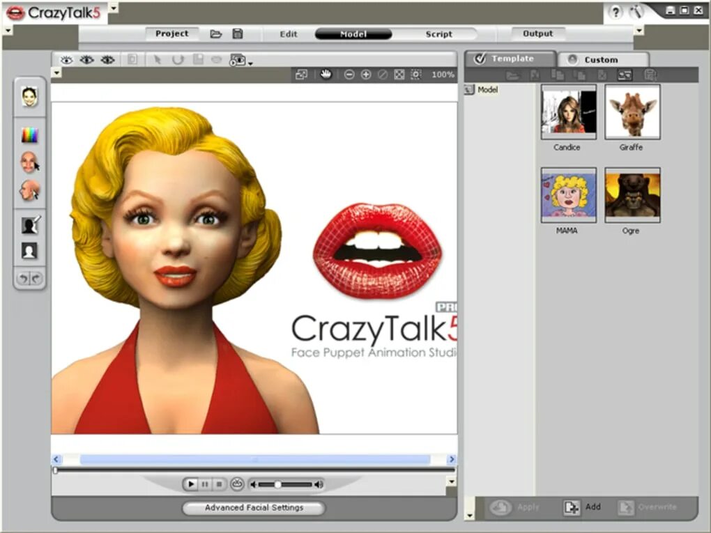The height and width of the screenshot is (533, 711).
Task: Open the Output stage
Action: [538, 33]
